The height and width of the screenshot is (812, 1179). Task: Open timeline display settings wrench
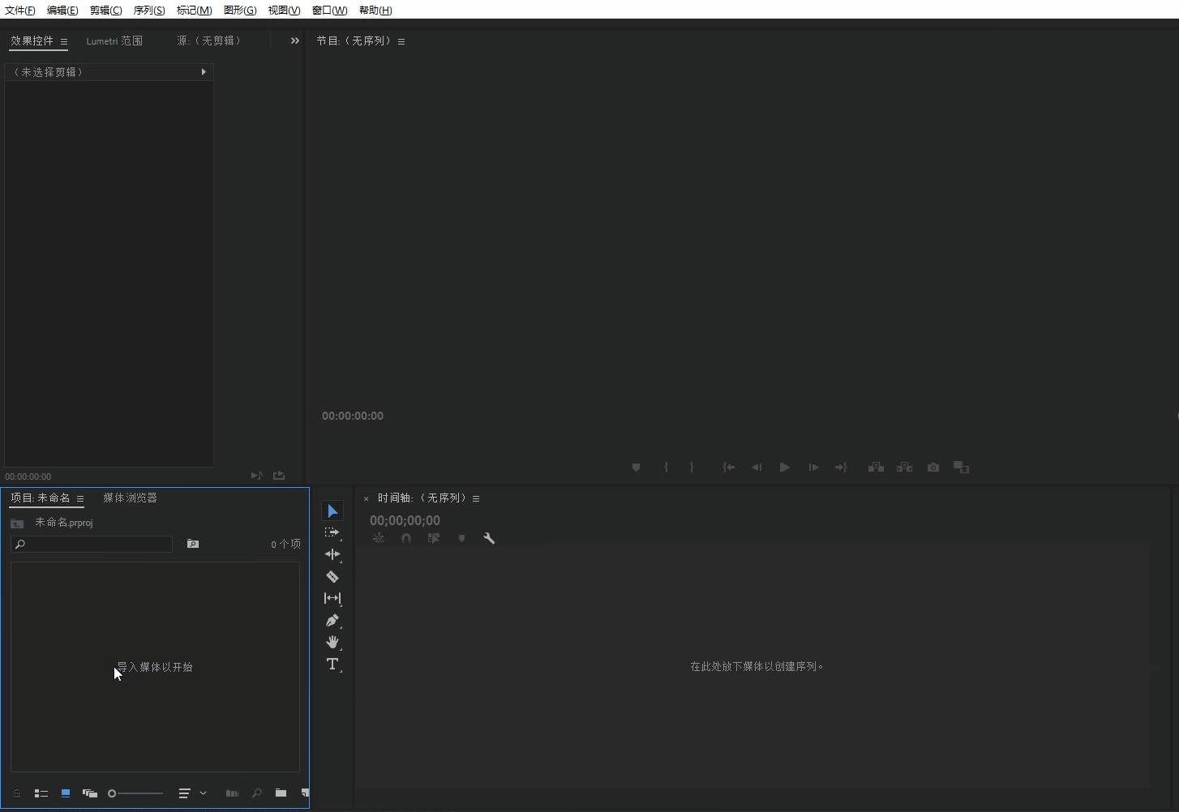[489, 538]
